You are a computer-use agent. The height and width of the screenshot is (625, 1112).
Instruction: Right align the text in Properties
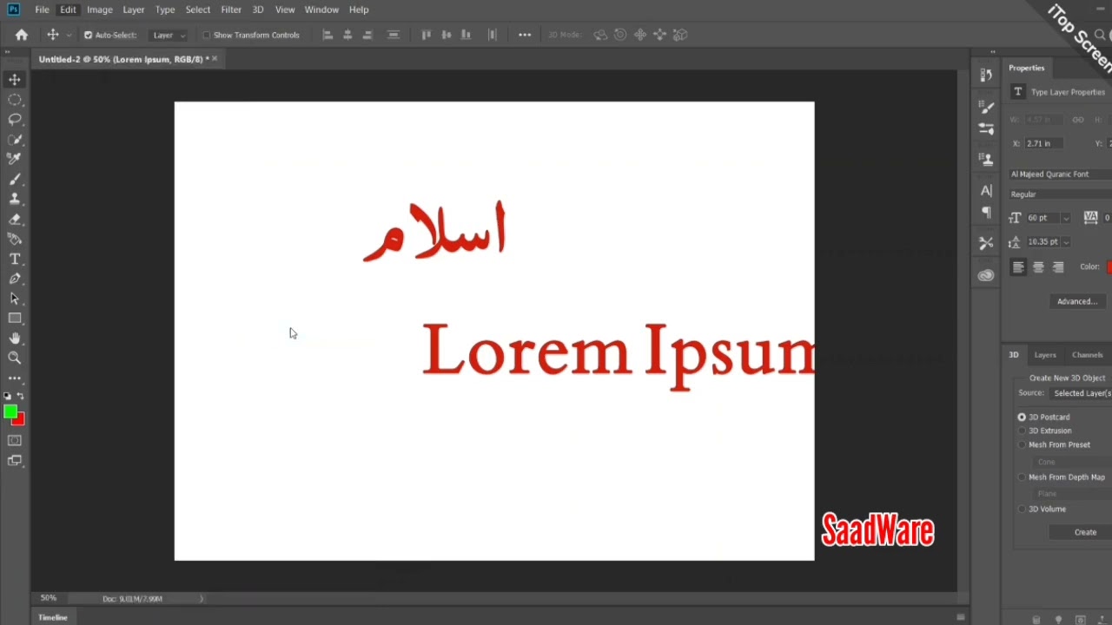pyautogui.click(x=1058, y=267)
